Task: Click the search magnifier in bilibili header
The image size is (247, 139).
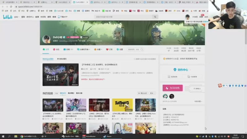Action: pos(155,17)
